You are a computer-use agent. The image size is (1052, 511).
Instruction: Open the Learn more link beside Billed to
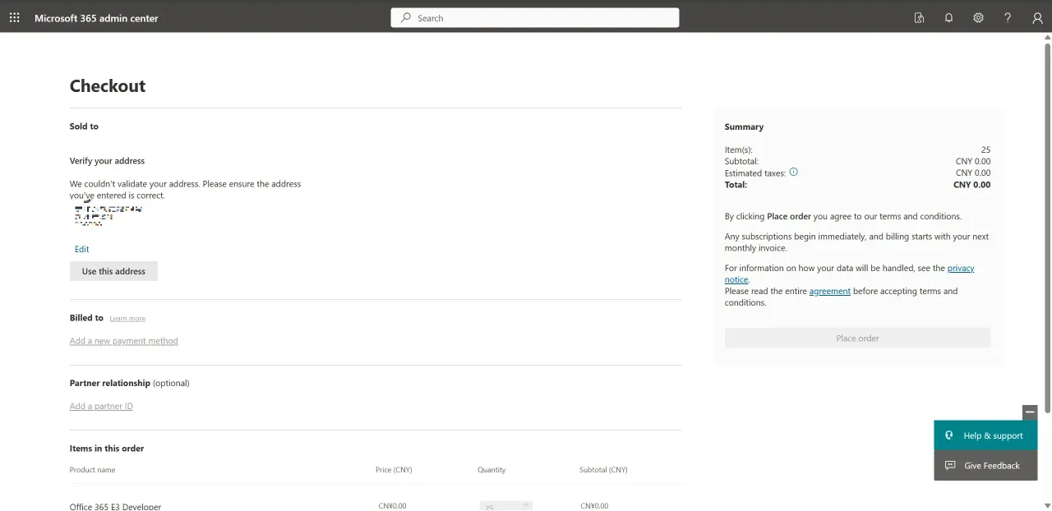[x=127, y=319]
